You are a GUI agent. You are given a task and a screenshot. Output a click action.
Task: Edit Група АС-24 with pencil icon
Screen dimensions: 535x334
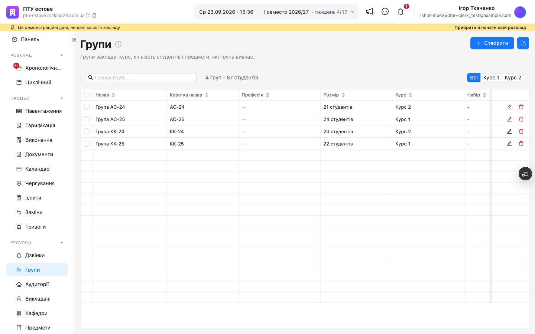pyautogui.click(x=509, y=107)
